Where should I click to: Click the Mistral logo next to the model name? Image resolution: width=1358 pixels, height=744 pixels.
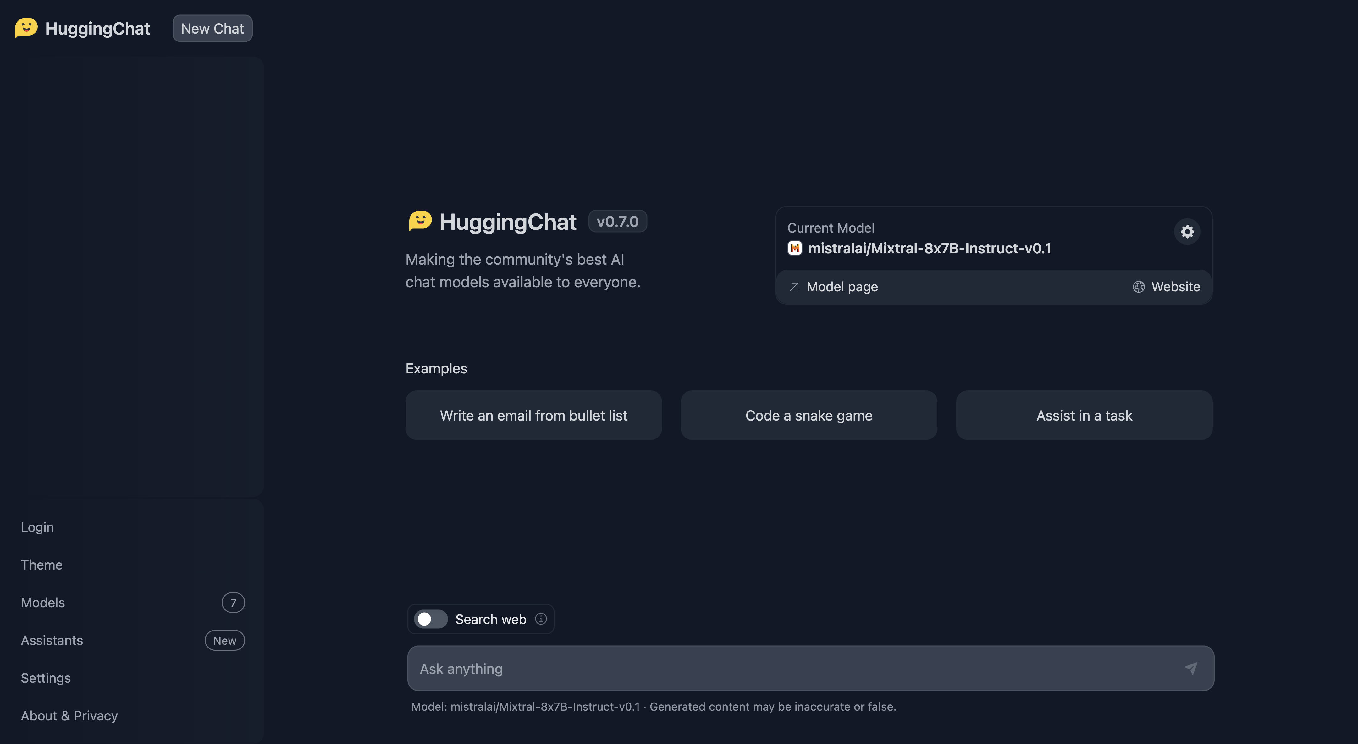(x=794, y=248)
